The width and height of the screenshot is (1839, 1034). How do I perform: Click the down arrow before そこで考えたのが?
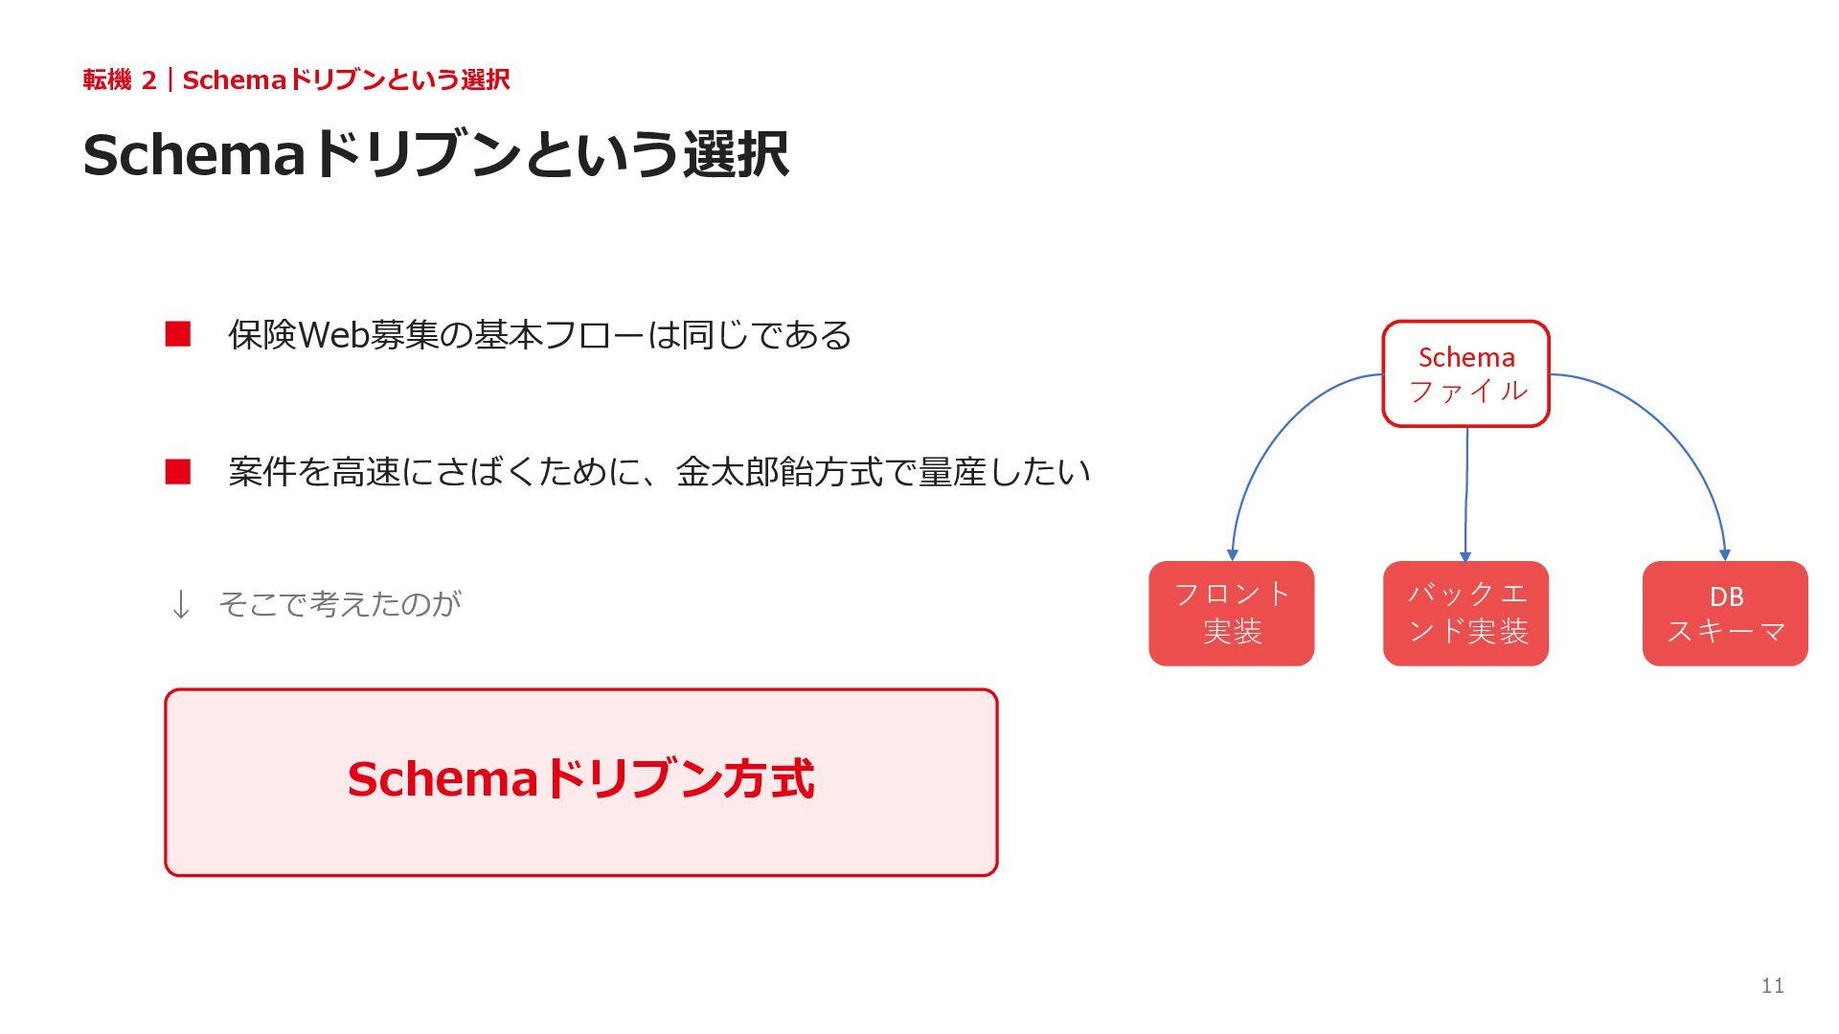coord(180,604)
